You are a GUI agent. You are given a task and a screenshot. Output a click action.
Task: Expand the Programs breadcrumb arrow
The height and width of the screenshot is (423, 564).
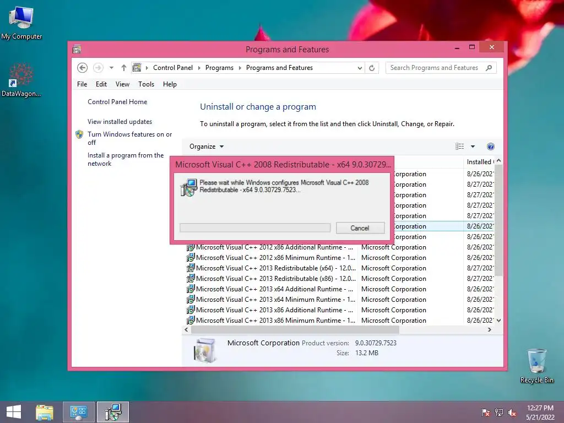click(240, 68)
